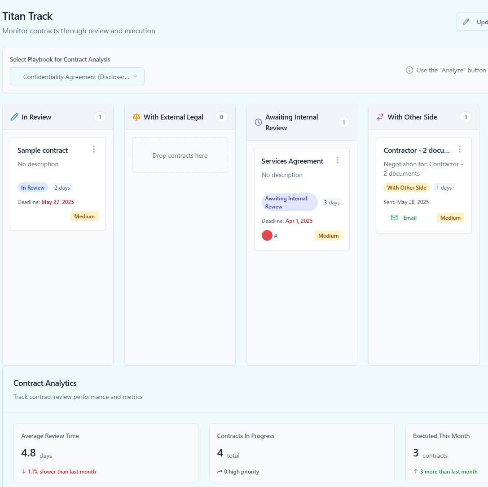The image size is (488, 487).
Task: Click the In Review status badge
Action: tap(33, 188)
